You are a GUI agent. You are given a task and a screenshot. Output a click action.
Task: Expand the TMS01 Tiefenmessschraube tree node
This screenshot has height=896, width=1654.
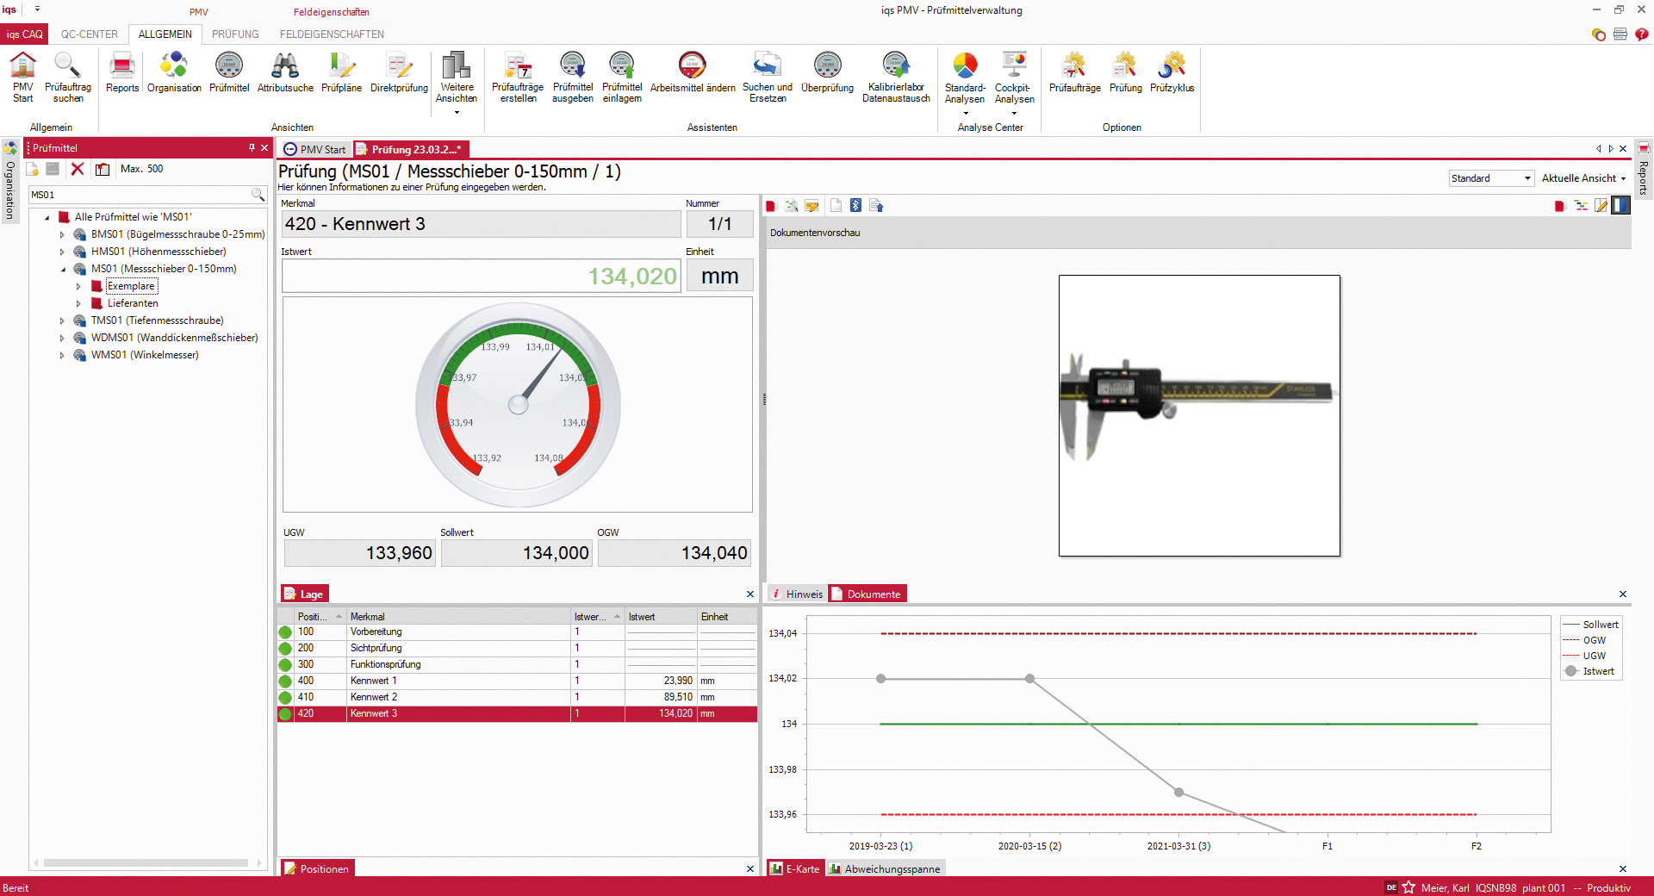pyautogui.click(x=62, y=320)
